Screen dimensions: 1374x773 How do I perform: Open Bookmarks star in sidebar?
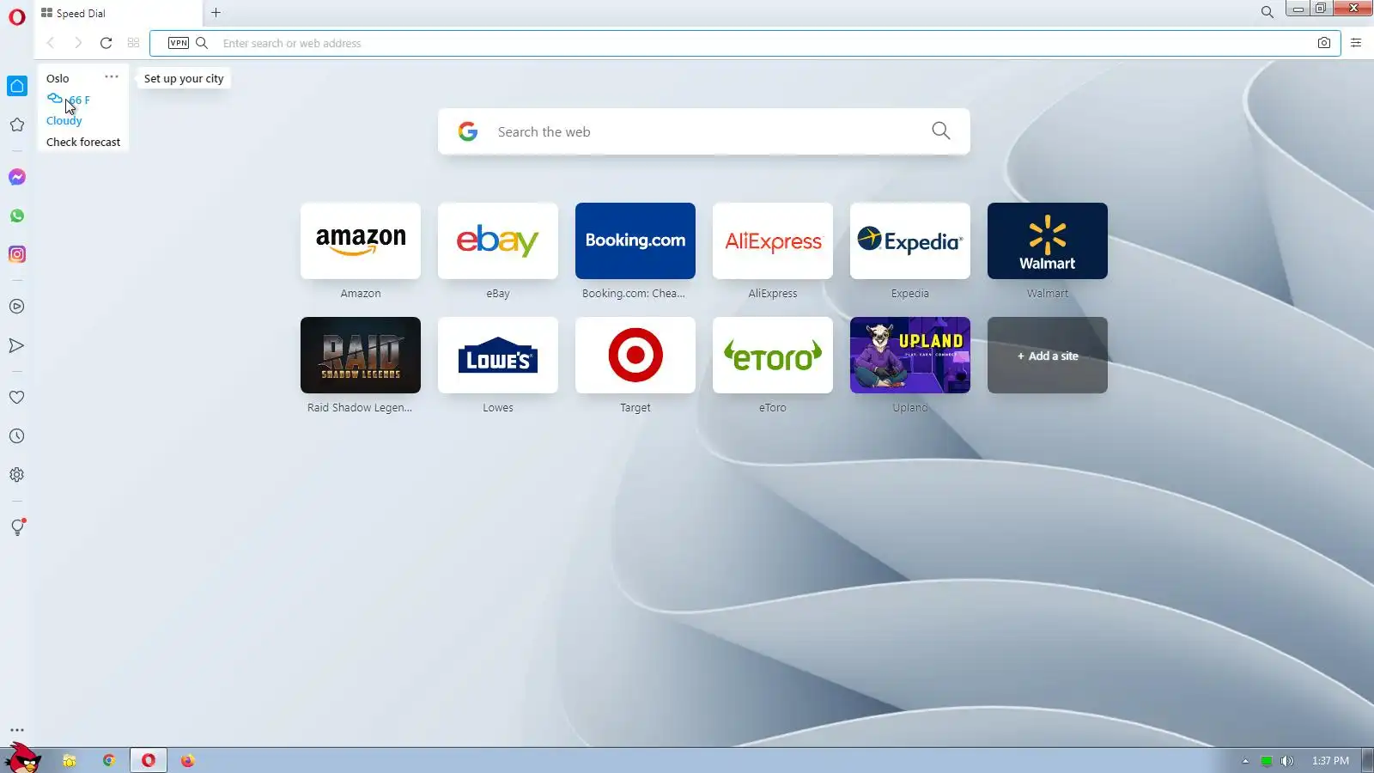click(17, 125)
